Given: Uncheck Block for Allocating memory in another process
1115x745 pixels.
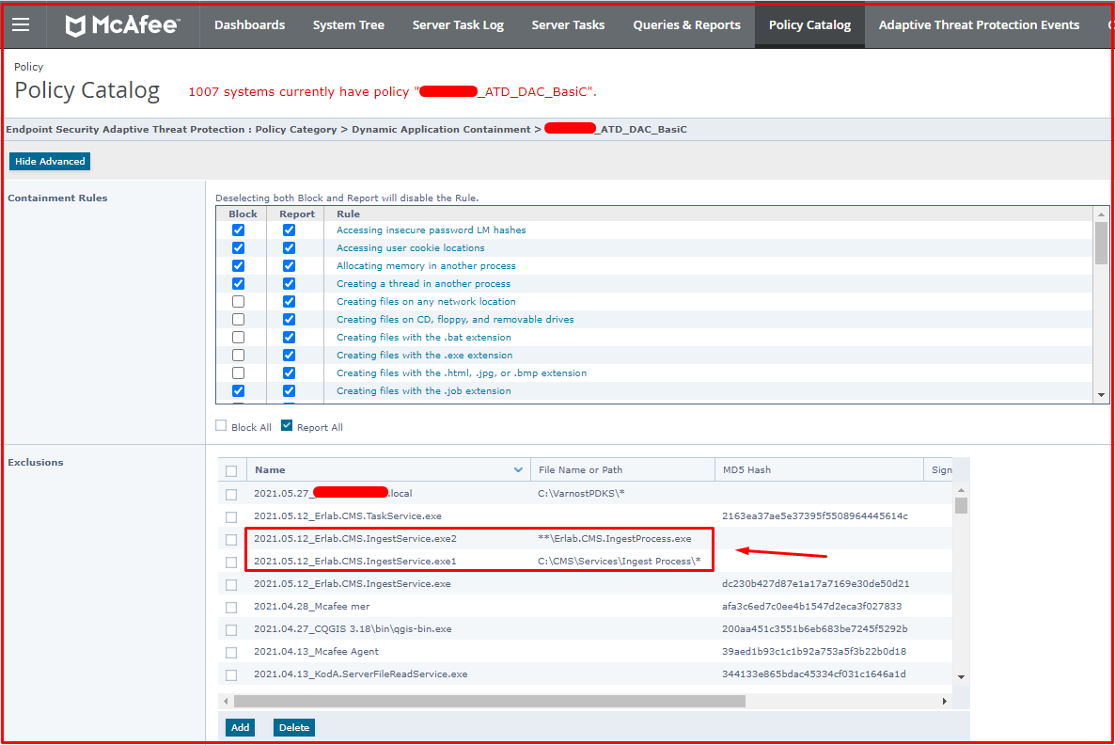Looking at the screenshot, I should 238,265.
